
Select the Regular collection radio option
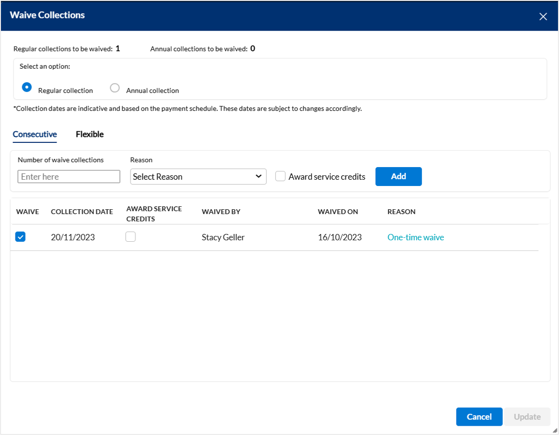pos(27,87)
